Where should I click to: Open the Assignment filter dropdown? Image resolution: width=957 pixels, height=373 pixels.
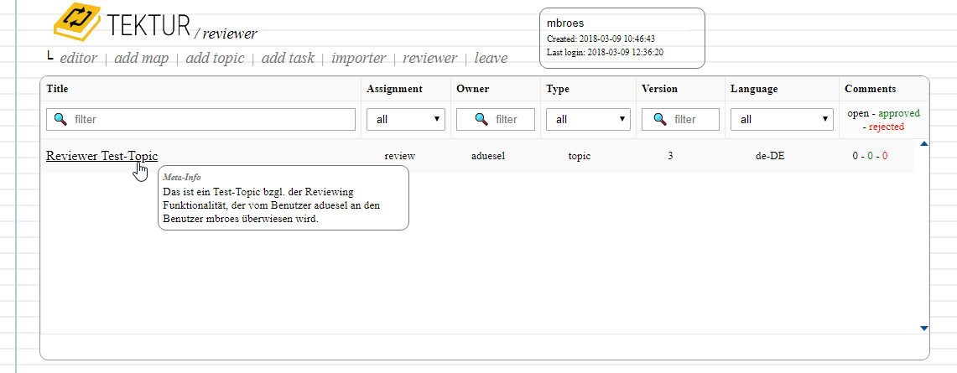pos(406,120)
